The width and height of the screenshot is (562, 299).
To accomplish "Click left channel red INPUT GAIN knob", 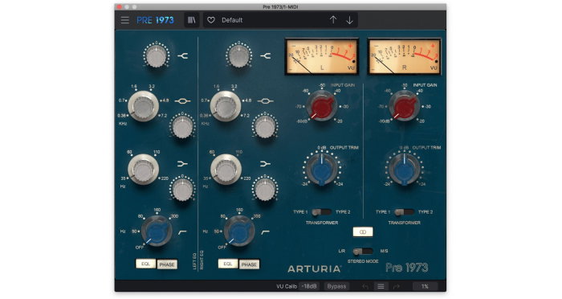I will (x=321, y=106).
